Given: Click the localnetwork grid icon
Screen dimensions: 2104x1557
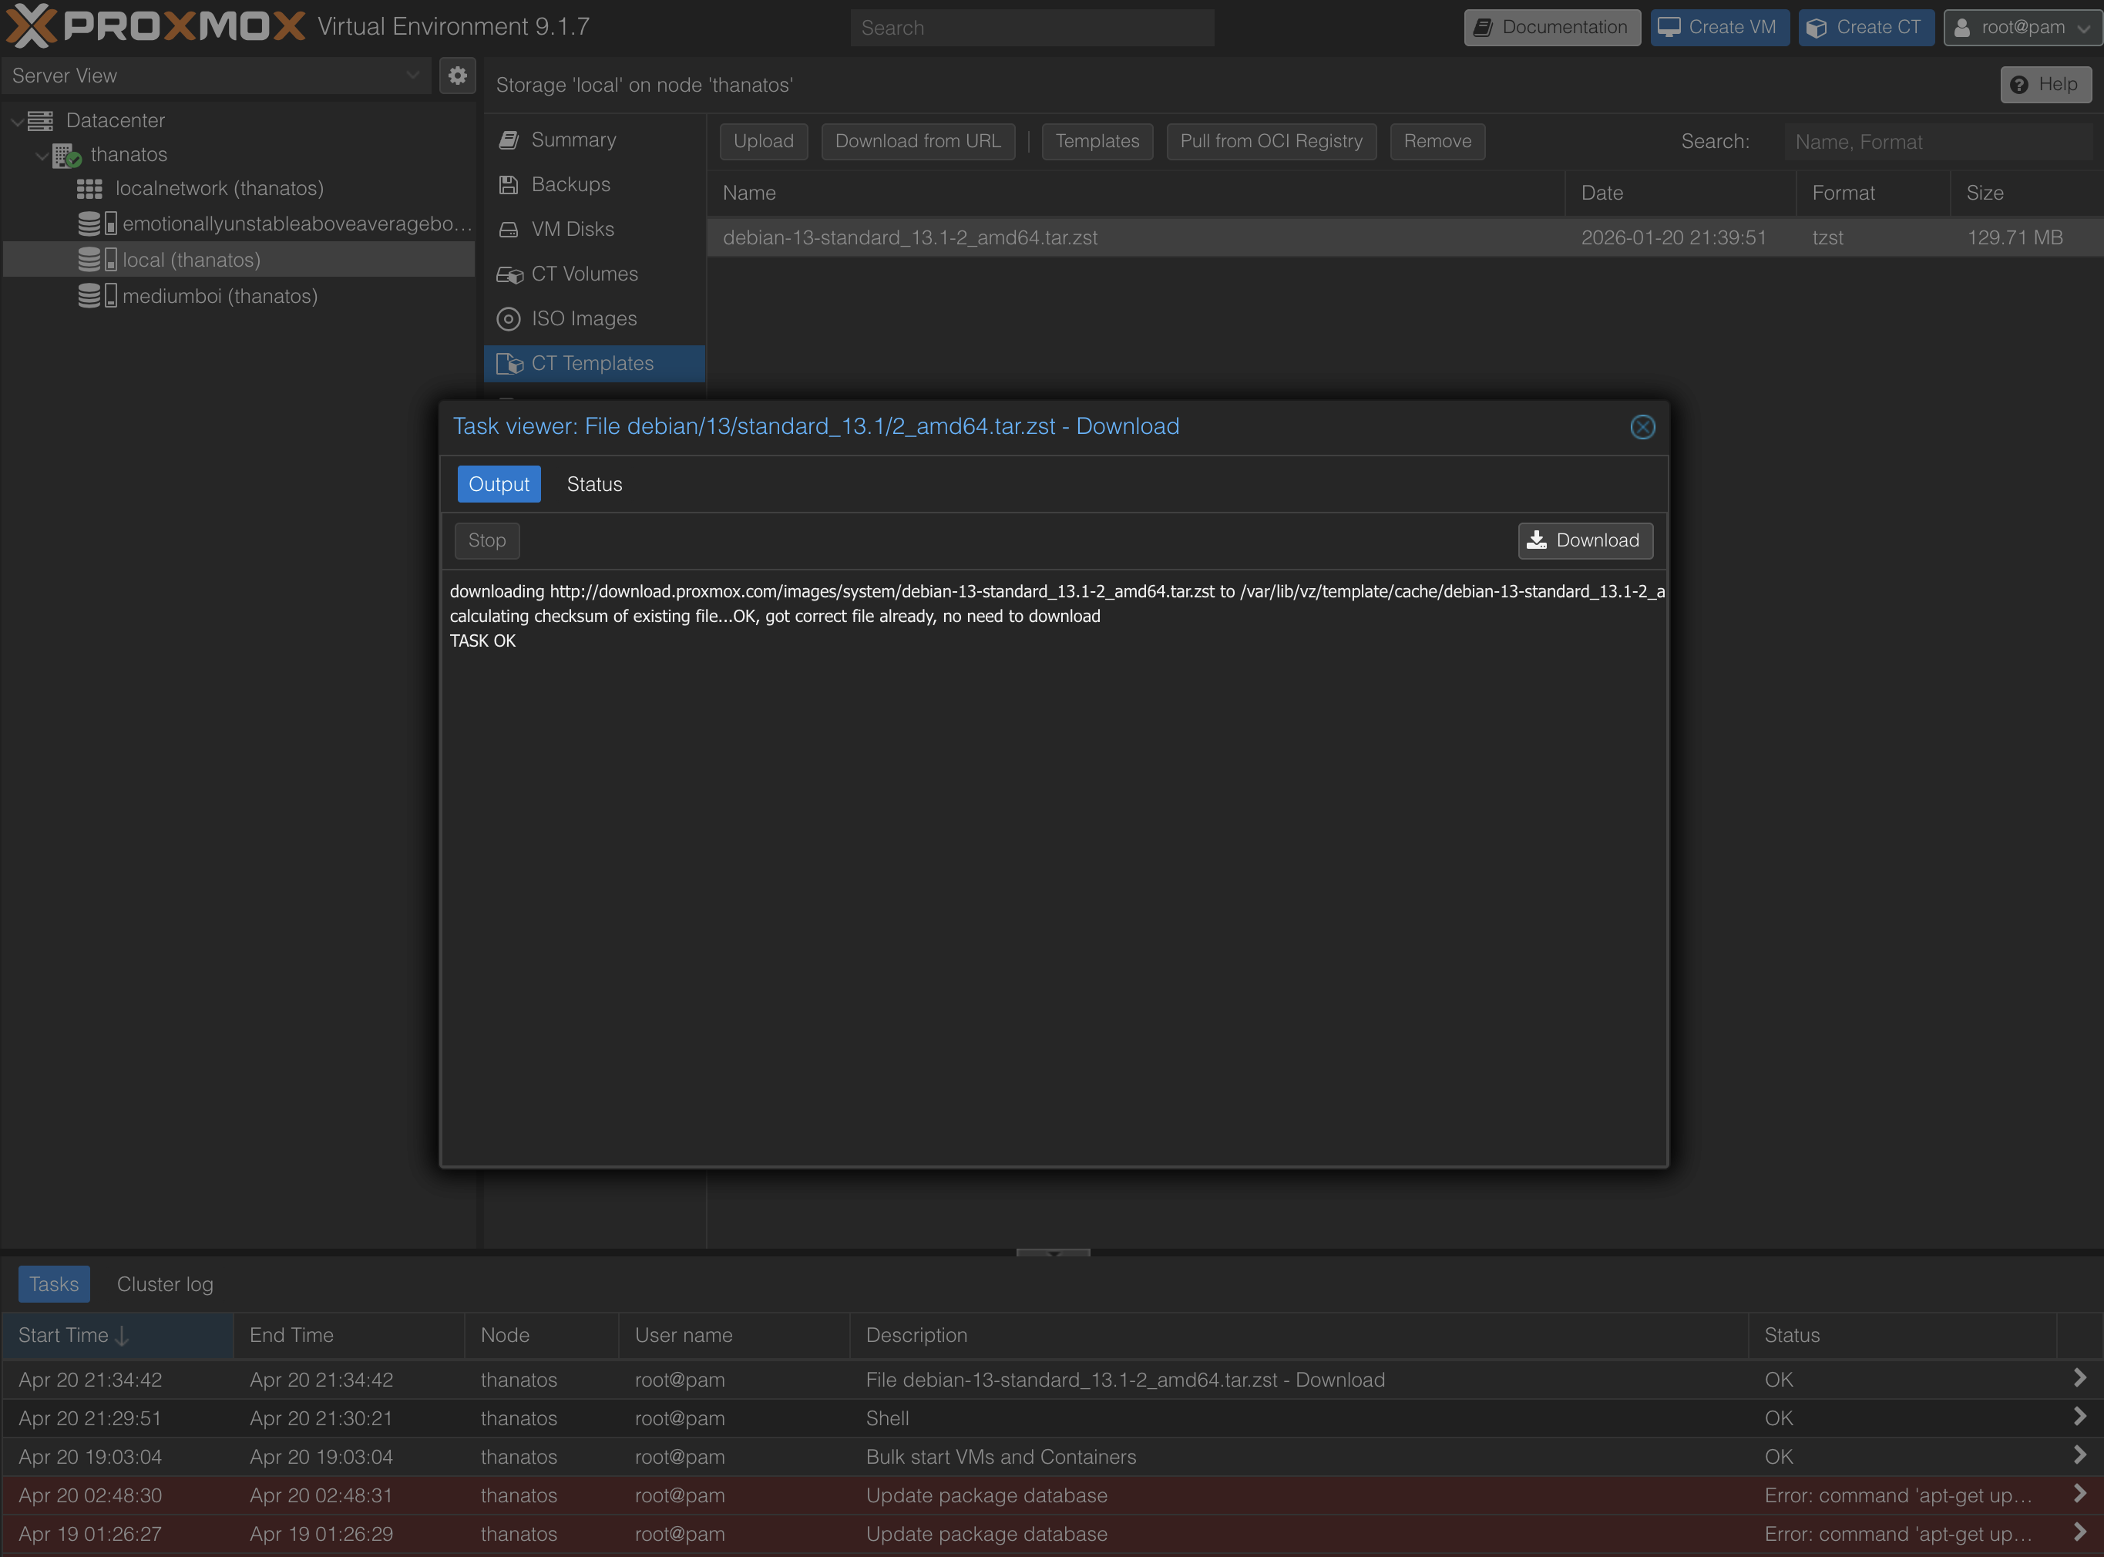Looking at the screenshot, I should pyautogui.click(x=89, y=189).
